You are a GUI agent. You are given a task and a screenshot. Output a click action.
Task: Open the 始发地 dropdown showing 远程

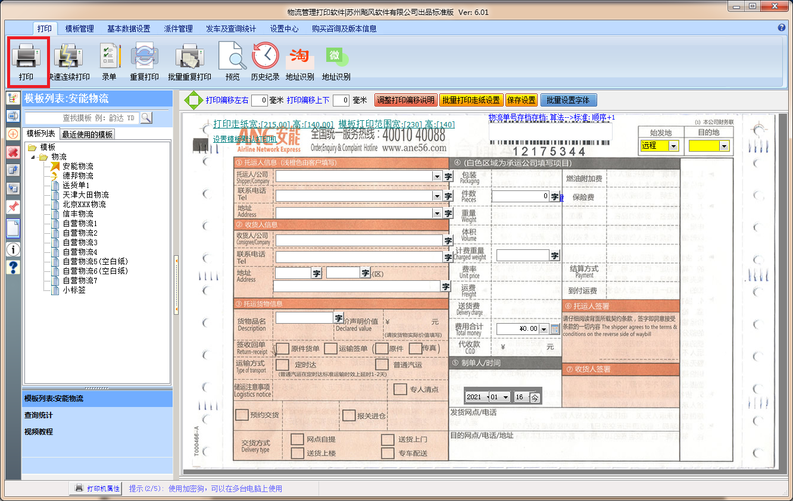[674, 146]
